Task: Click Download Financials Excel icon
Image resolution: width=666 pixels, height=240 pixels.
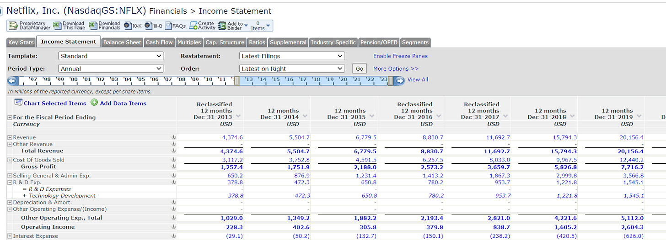Action: coord(93,26)
